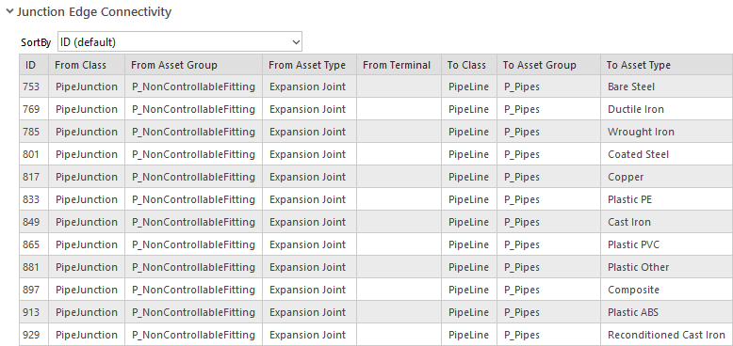Click the Reconditioned Cast Iron cell
This screenshot has width=733, height=346.
(x=666, y=335)
